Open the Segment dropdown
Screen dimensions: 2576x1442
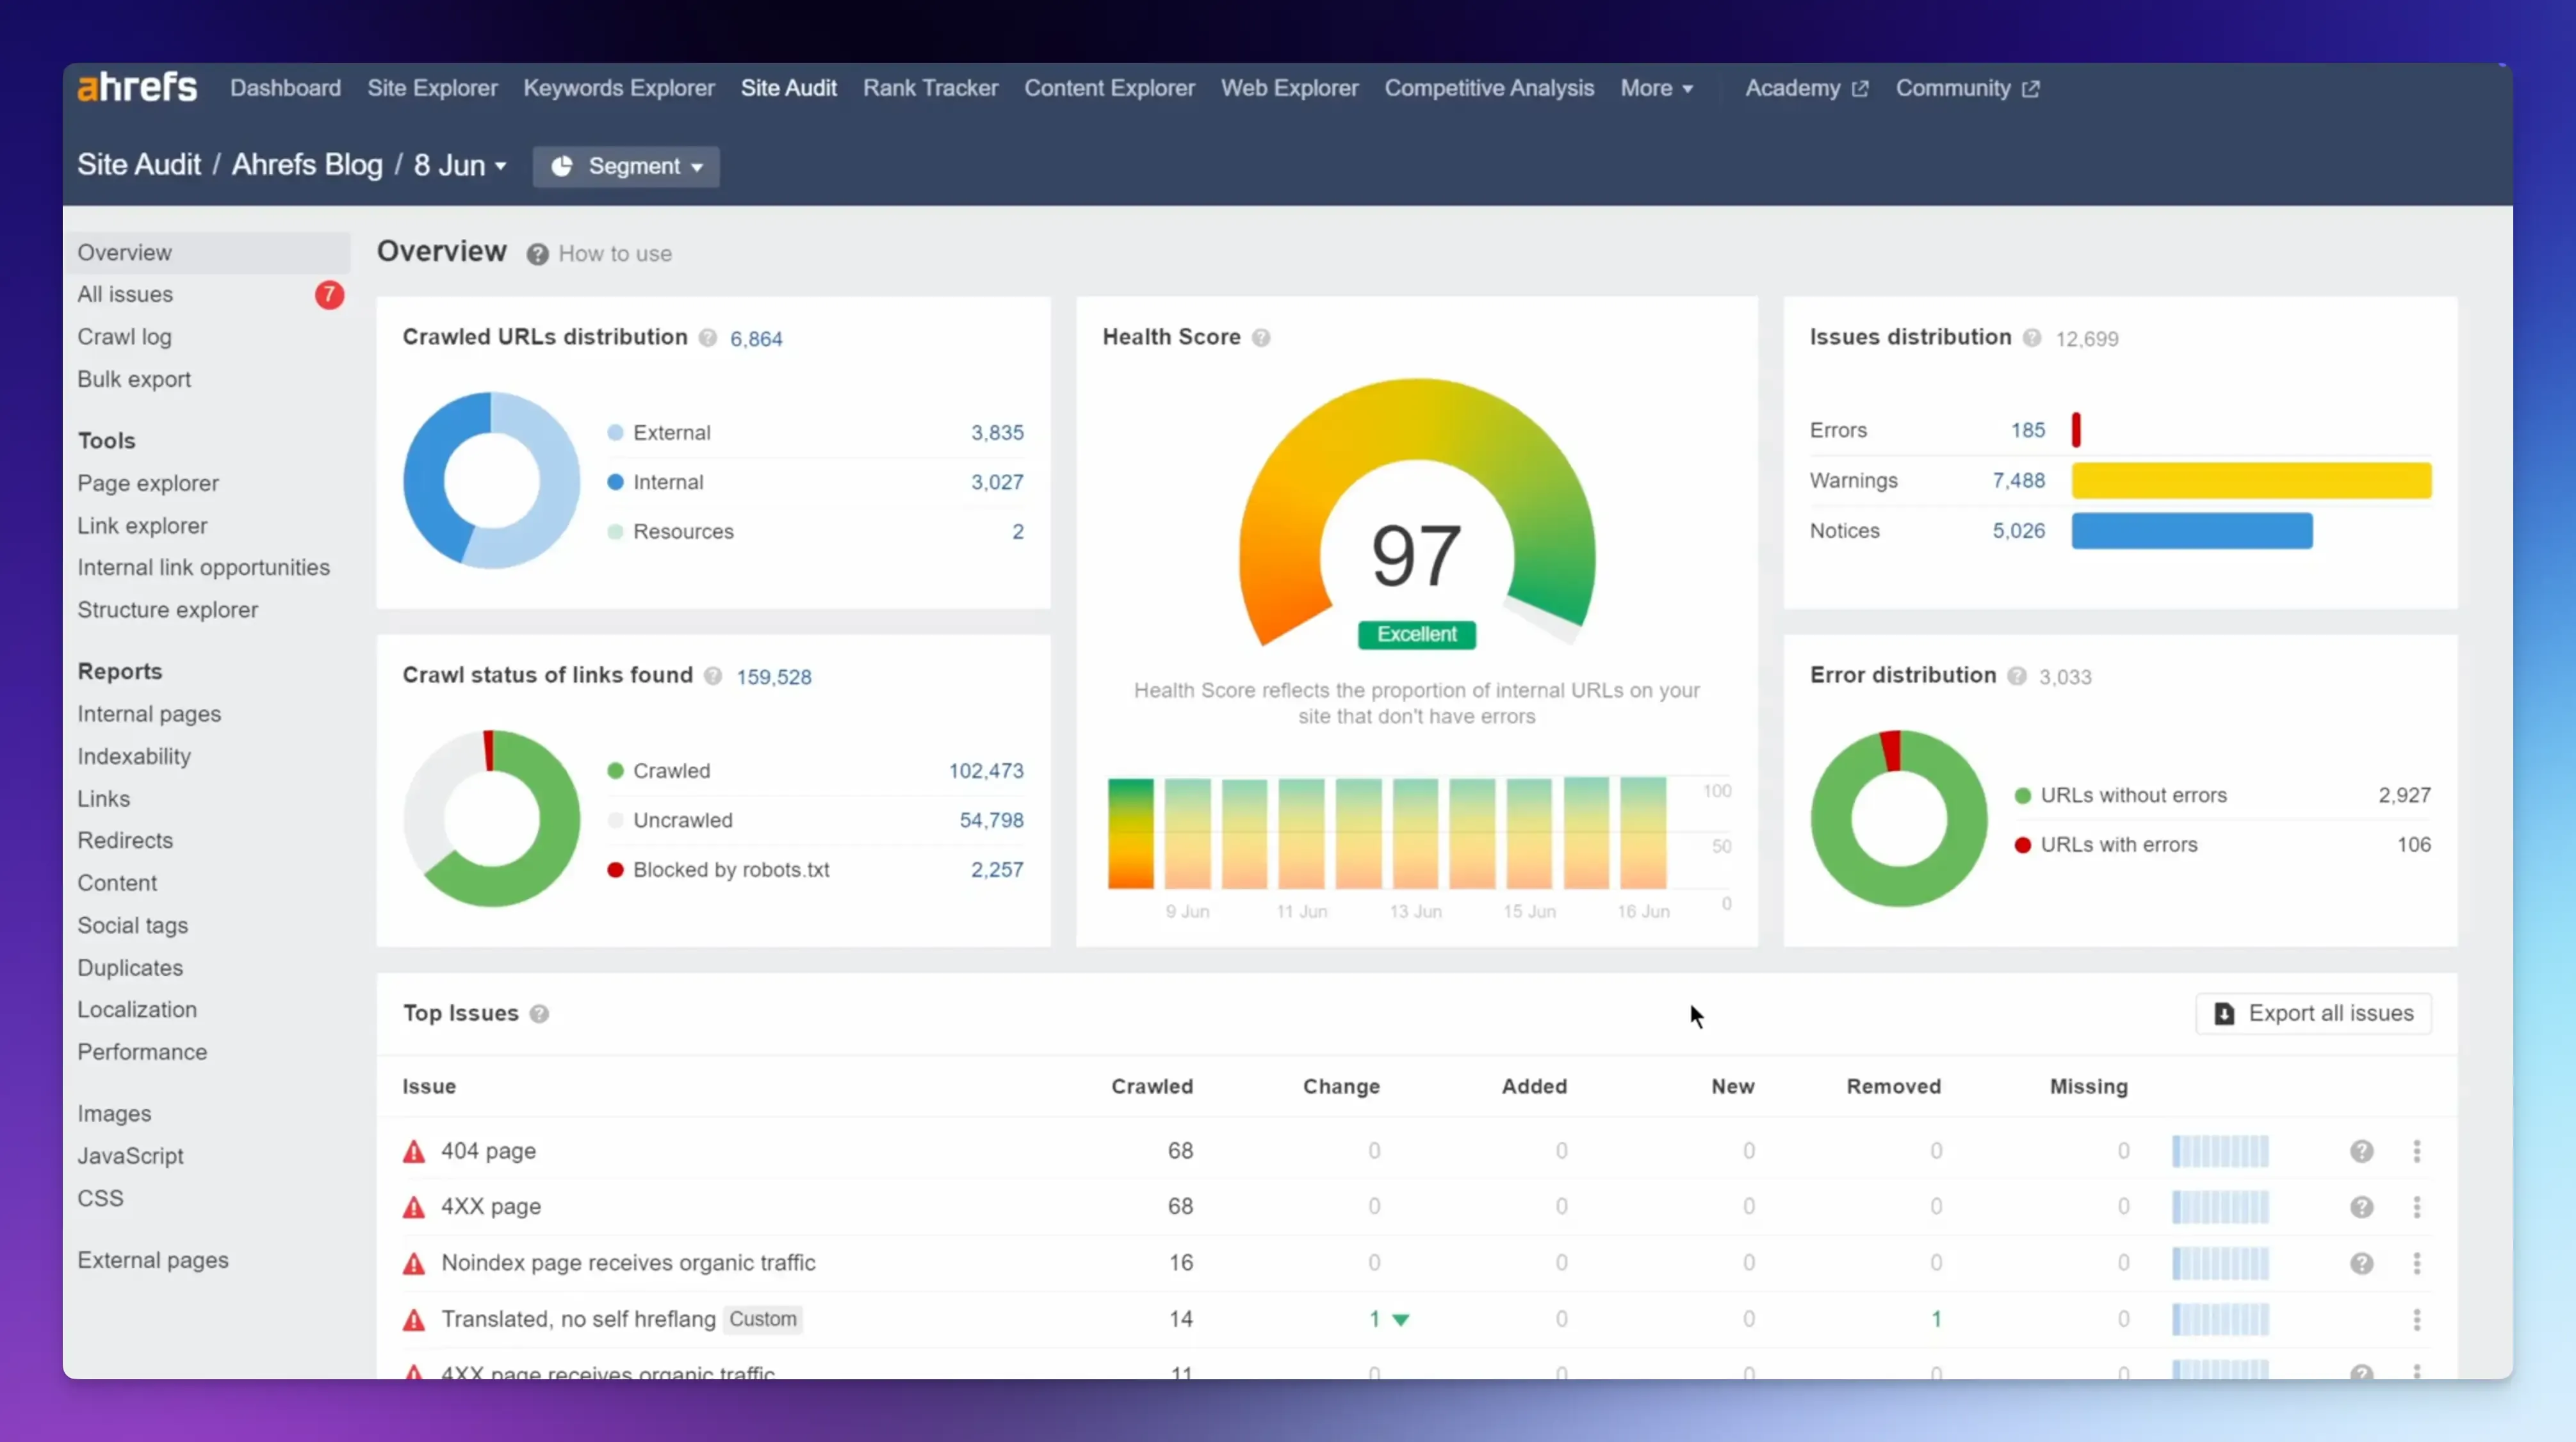coord(626,166)
